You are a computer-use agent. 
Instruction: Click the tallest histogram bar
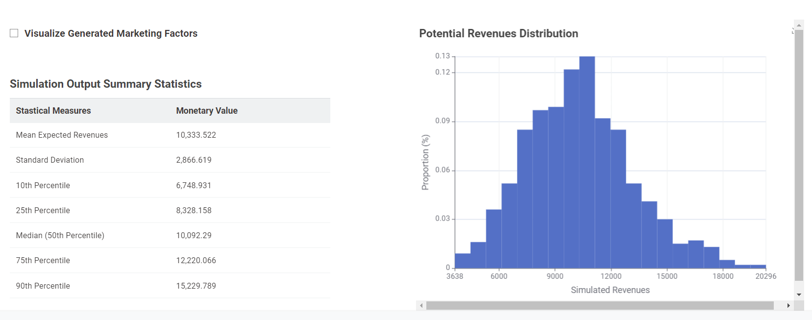tap(587, 162)
